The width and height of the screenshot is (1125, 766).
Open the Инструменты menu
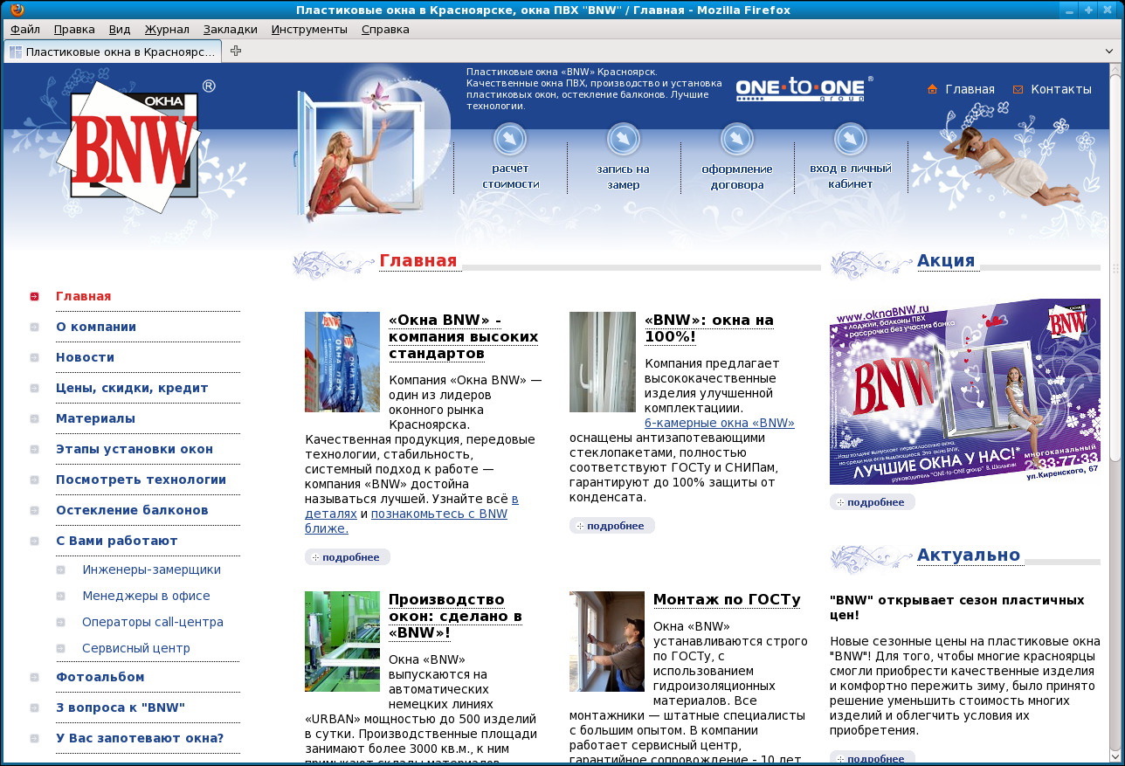pyautogui.click(x=309, y=29)
